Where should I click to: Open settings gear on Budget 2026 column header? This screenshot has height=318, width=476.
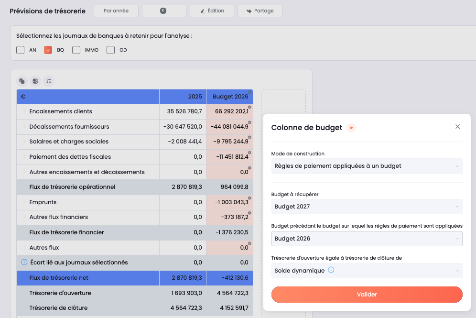249,92
